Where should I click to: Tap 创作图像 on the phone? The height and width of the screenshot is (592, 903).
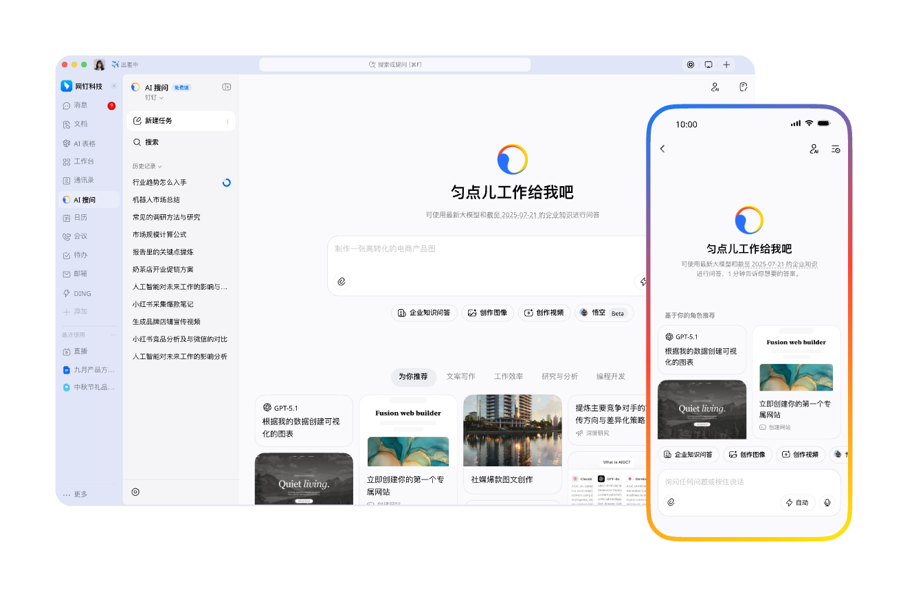(x=748, y=455)
